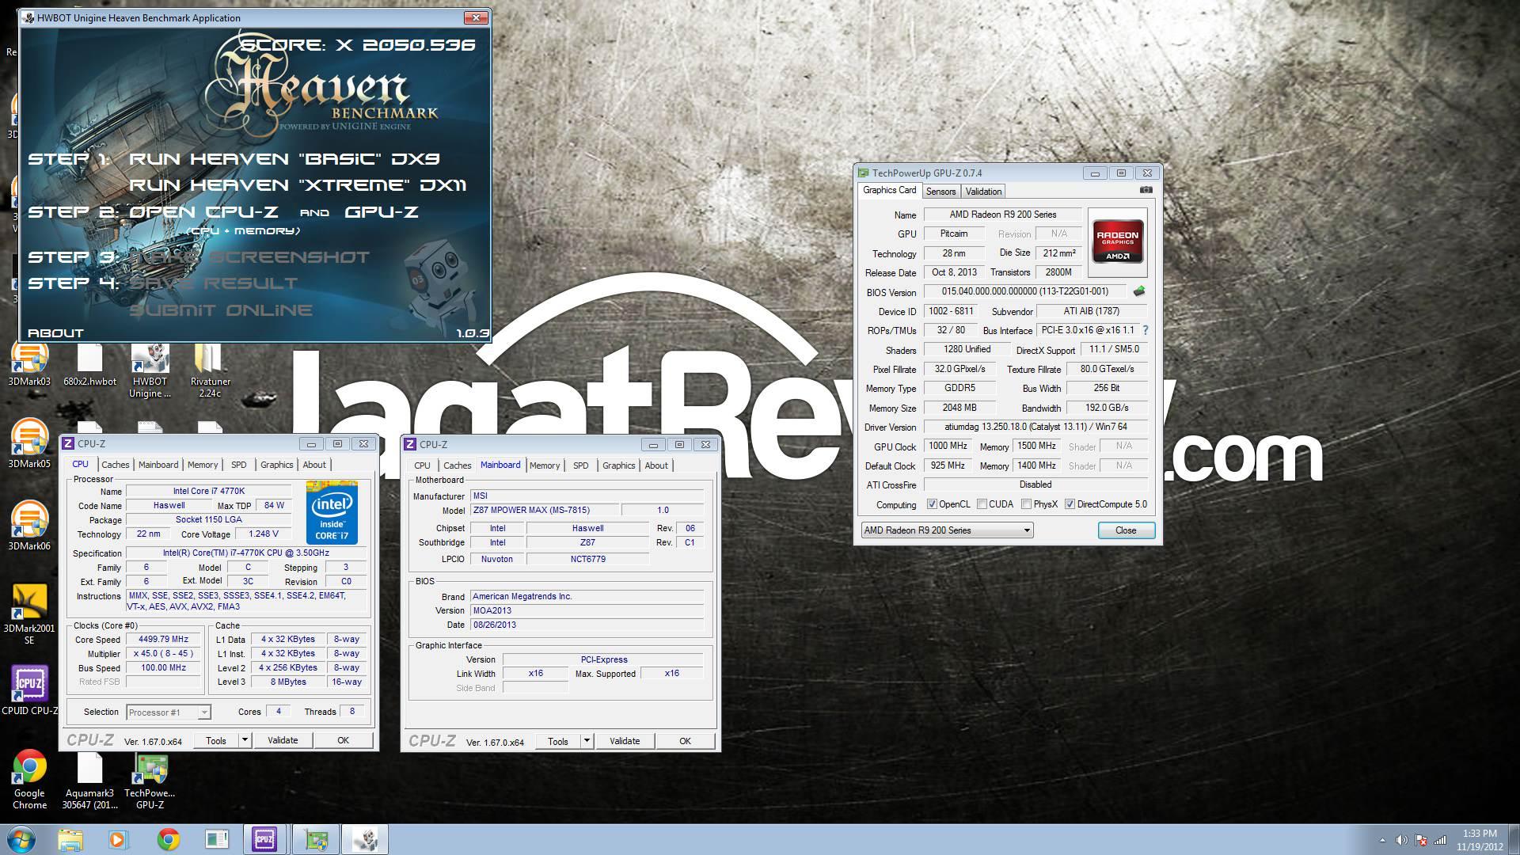Open the SPD tab in left CPU-Z window

238,465
